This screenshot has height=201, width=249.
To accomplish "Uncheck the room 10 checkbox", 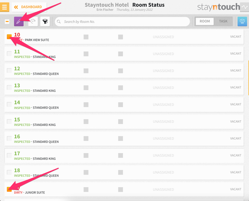I will [9, 37].
